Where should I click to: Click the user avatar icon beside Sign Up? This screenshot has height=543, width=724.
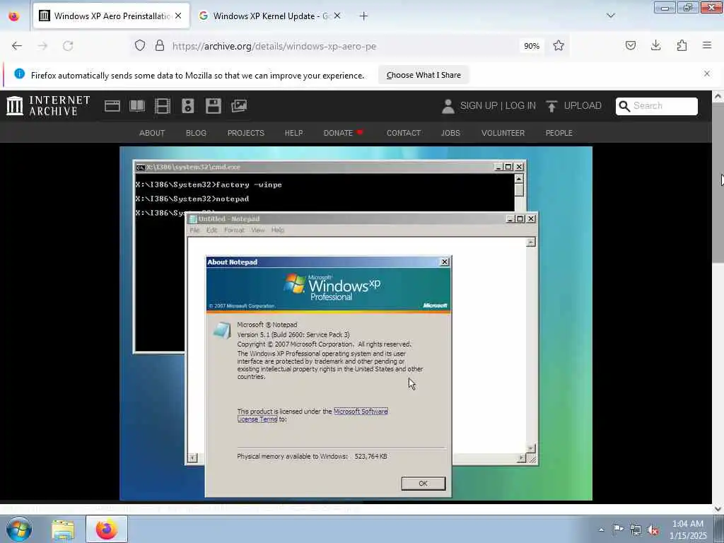click(448, 106)
